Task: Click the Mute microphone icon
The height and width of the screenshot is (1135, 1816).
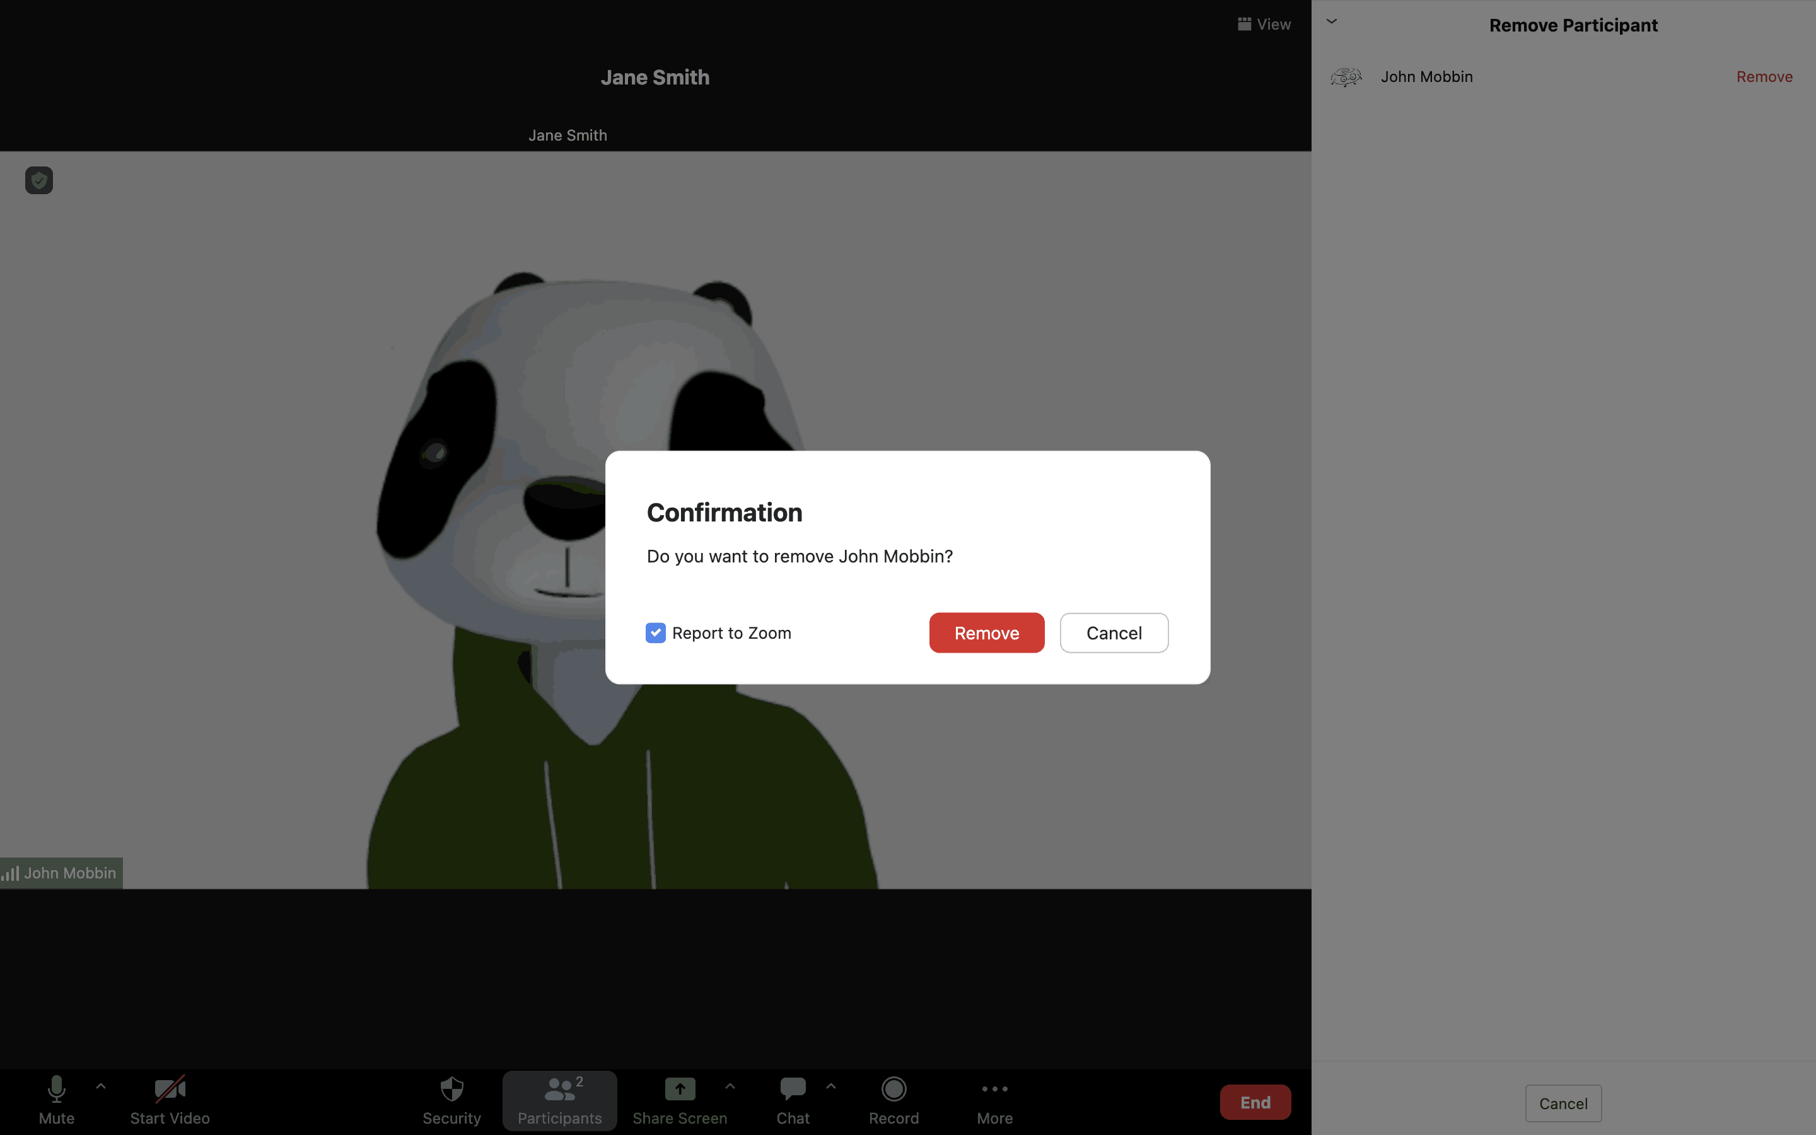Action: (56, 1089)
